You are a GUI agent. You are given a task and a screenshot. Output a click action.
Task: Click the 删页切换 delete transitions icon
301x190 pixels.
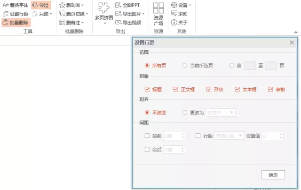coord(62,14)
